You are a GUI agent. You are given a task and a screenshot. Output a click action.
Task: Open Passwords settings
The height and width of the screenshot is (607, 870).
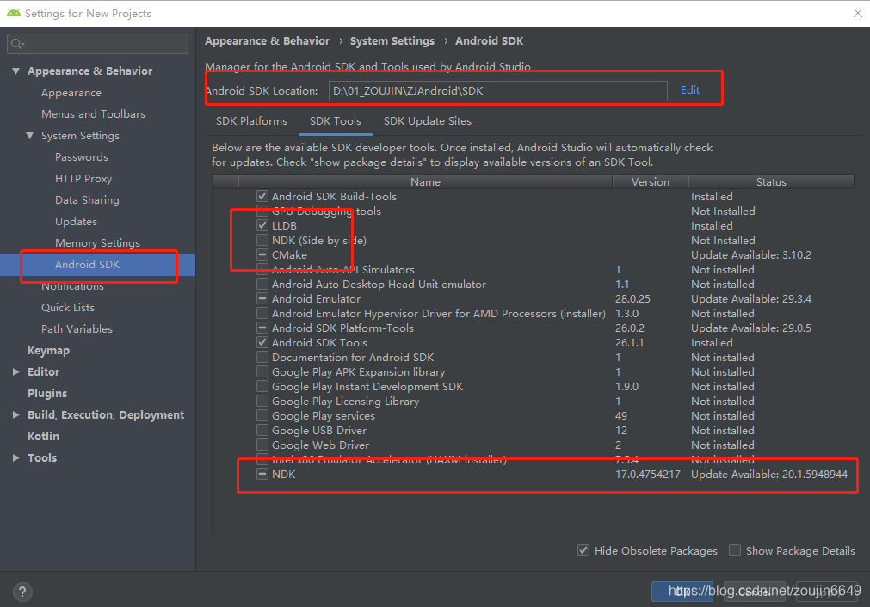tap(82, 157)
